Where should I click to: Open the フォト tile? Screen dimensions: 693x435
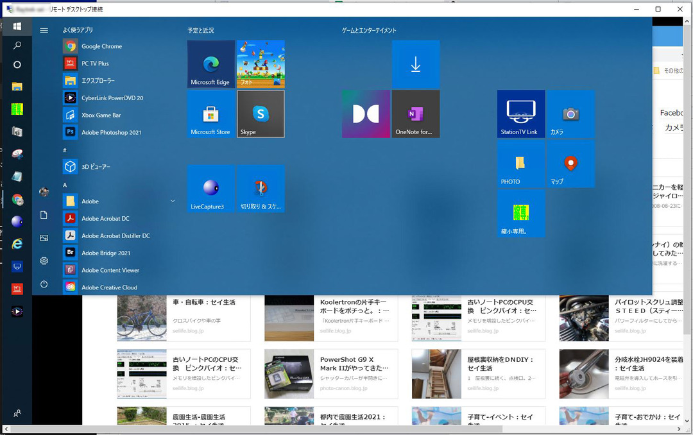coord(261,64)
